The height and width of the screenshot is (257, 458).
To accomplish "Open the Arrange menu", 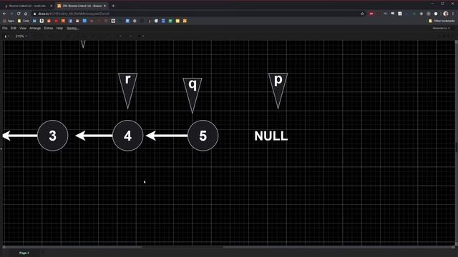I will tap(35, 29).
